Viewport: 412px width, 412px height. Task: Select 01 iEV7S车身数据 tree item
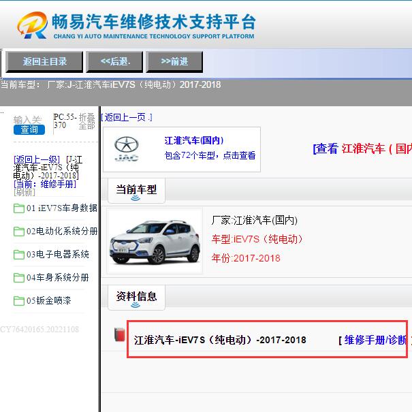(62, 208)
